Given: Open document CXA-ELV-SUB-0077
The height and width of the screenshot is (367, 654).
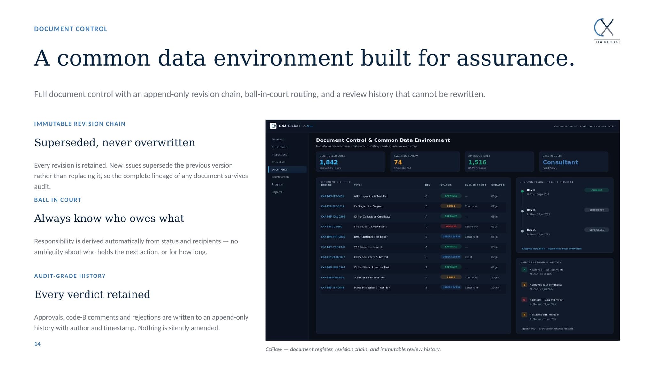Looking at the screenshot, I should pos(333,257).
